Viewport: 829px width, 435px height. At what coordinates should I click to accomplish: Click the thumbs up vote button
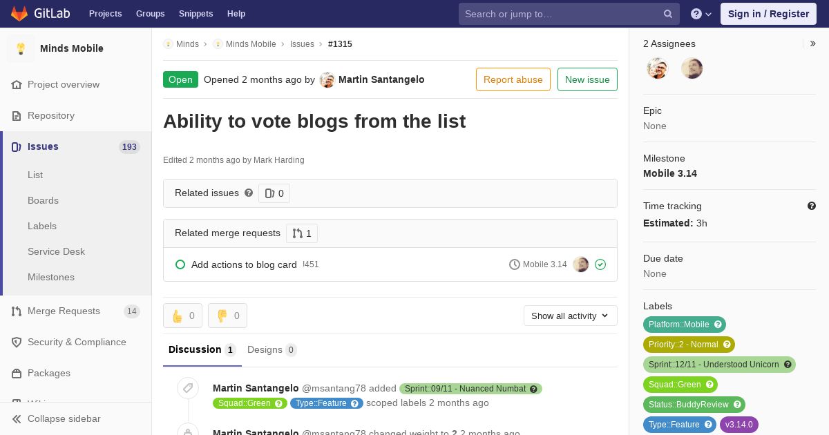tap(182, 316)
